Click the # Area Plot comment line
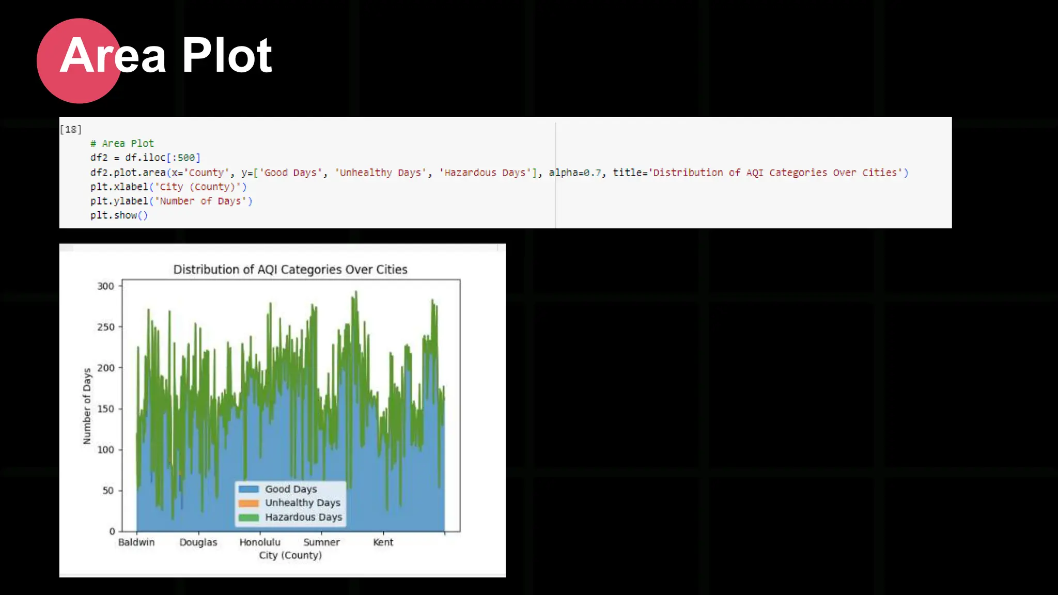1058x595 pixels. pyautogui.click(x=122, y=144)
